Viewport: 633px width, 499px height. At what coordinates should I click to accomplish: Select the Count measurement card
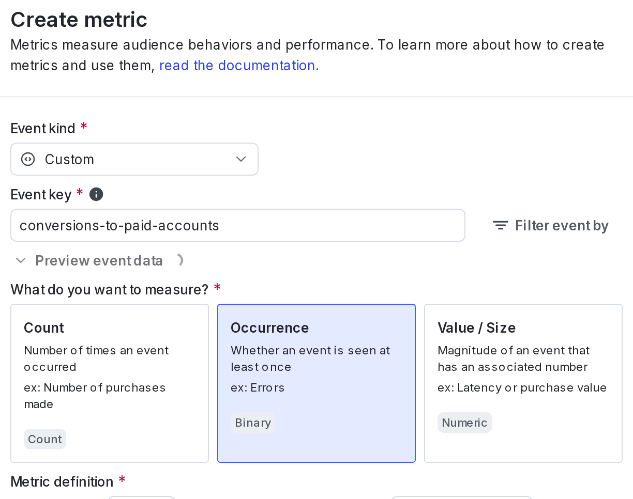coord(109,383)
